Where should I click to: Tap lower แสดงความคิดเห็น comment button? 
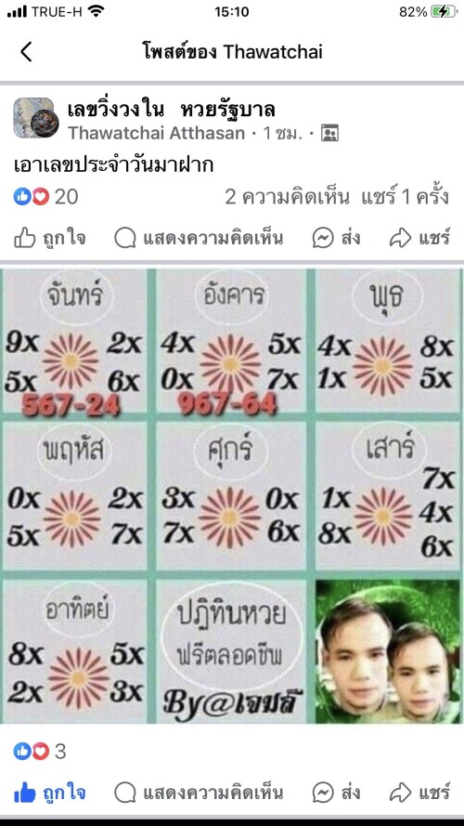[x=199, y=793]
